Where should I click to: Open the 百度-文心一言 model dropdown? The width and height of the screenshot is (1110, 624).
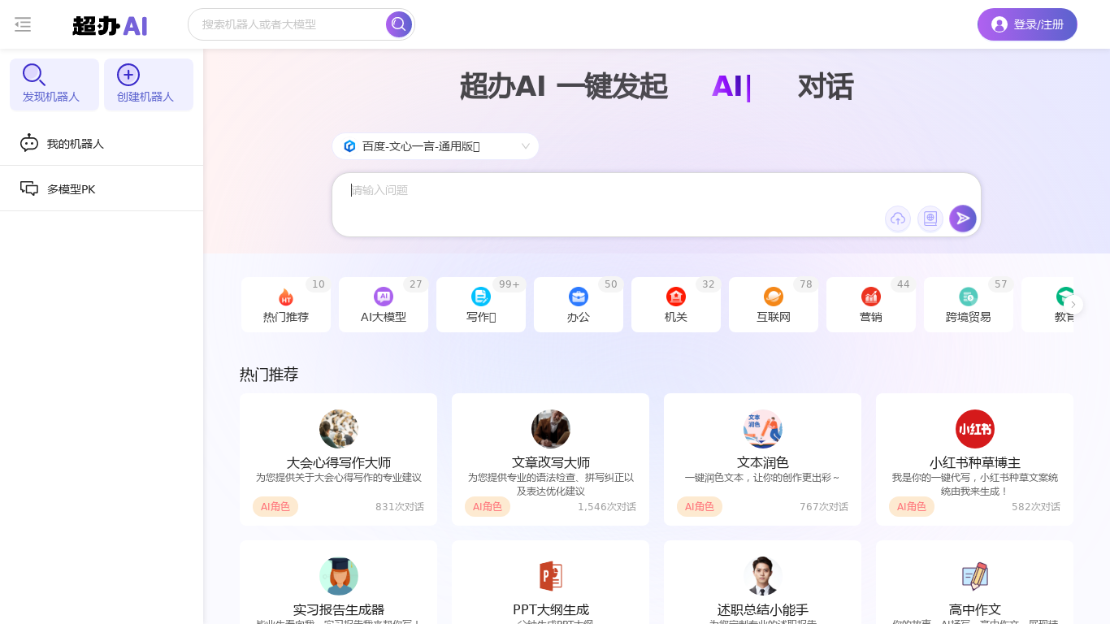[x=436, y=146]
